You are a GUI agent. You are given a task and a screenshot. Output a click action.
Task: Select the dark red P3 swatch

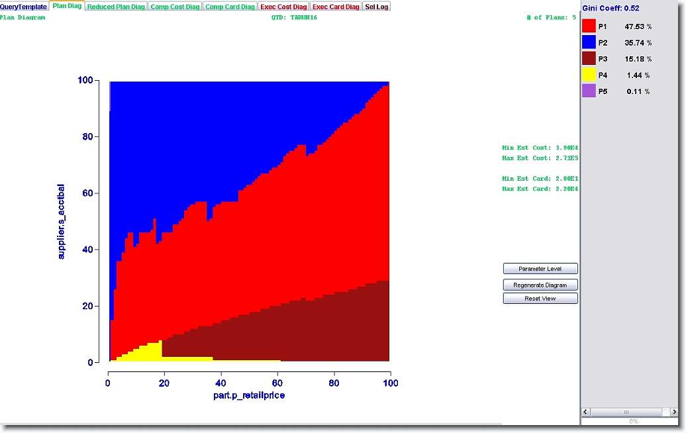tap(589, 59)
